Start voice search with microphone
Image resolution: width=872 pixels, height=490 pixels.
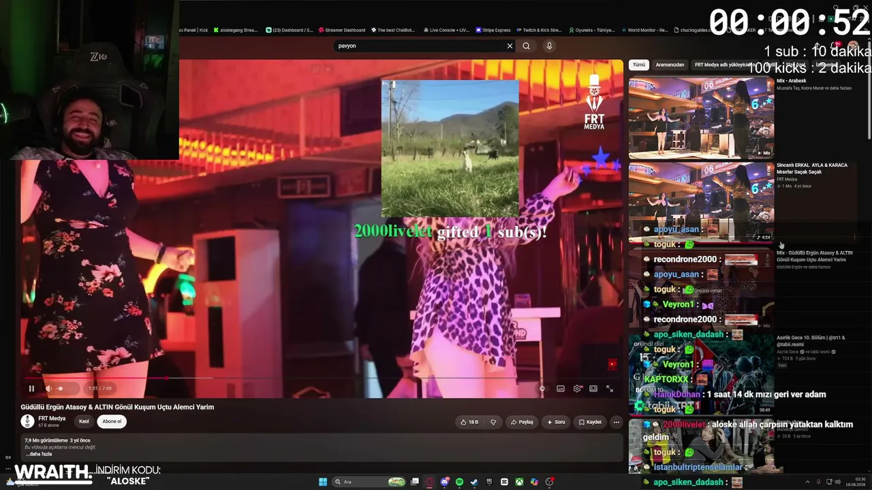[x=549, y=46]
